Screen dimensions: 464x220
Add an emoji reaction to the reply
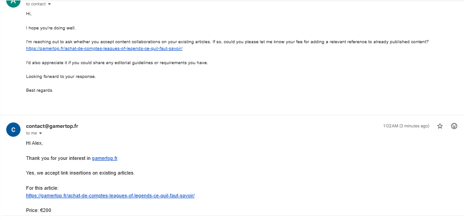pos(454,126)
